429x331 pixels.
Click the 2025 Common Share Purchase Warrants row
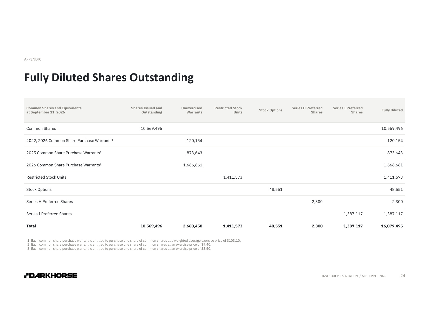pyautogui.click(x=214, y=153)
